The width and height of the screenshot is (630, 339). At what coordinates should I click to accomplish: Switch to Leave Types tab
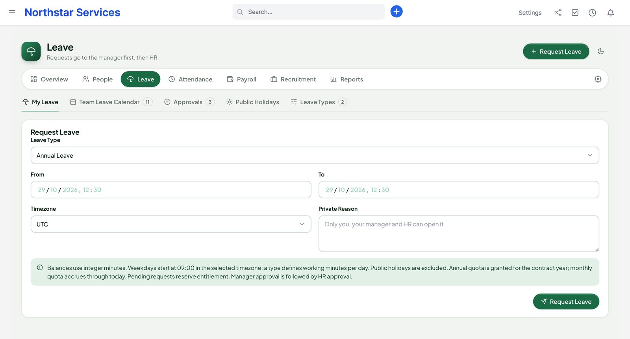pyautogui.click(x=319, y=102)
